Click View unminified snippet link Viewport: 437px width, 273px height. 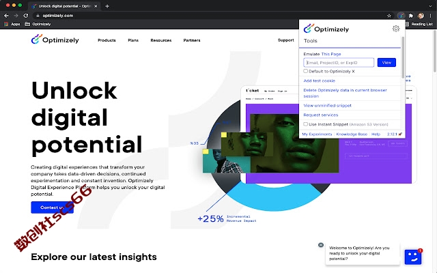tap(327, 106)
